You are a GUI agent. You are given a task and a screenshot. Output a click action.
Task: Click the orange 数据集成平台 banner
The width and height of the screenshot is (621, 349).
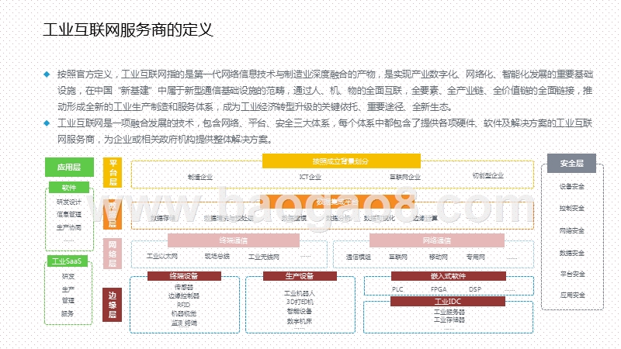(338, 202)
